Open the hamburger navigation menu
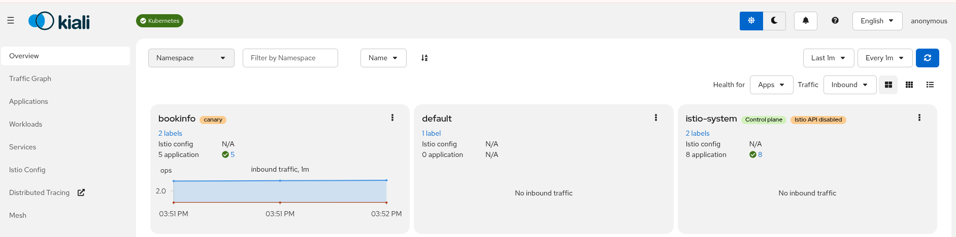 tap(11, 21)
